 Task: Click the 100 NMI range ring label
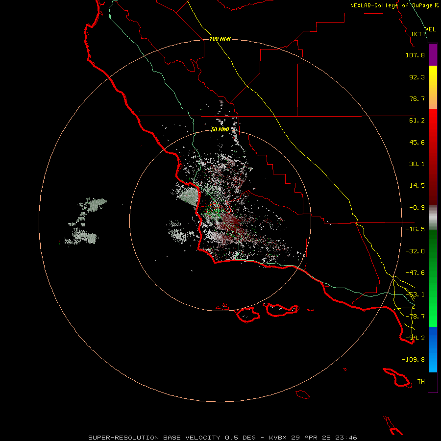pos(220,39)
